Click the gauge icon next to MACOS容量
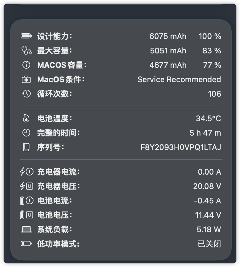 (x=26, y=65)
